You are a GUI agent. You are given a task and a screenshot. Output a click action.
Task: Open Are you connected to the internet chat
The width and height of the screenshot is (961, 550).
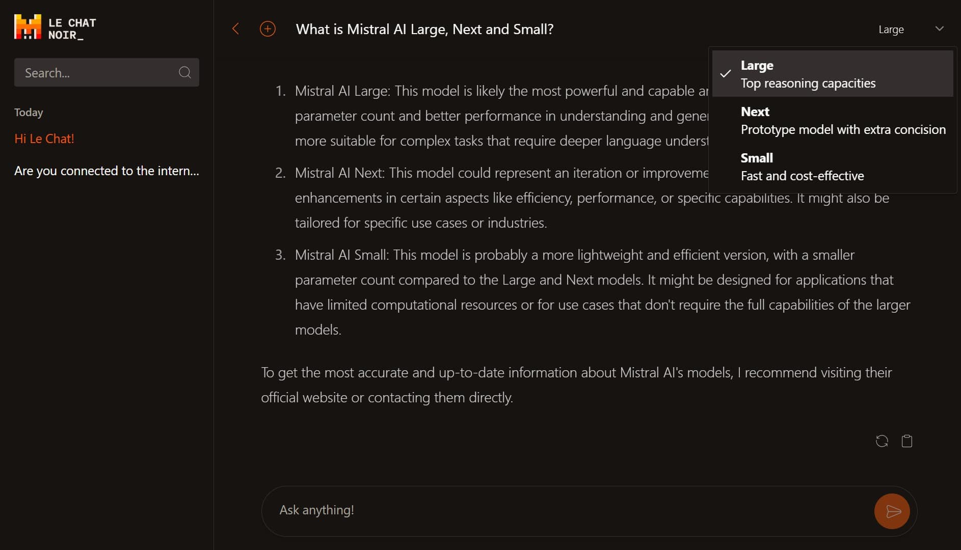coord(106,171)
